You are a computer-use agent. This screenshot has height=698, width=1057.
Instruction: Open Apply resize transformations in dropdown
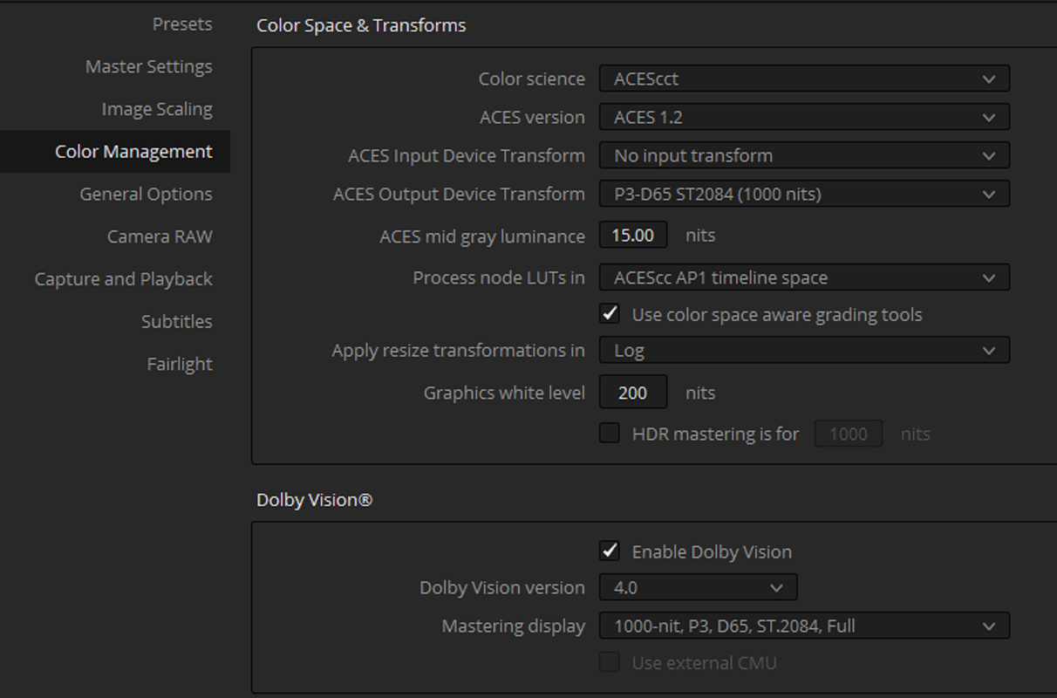click(804, 351)
